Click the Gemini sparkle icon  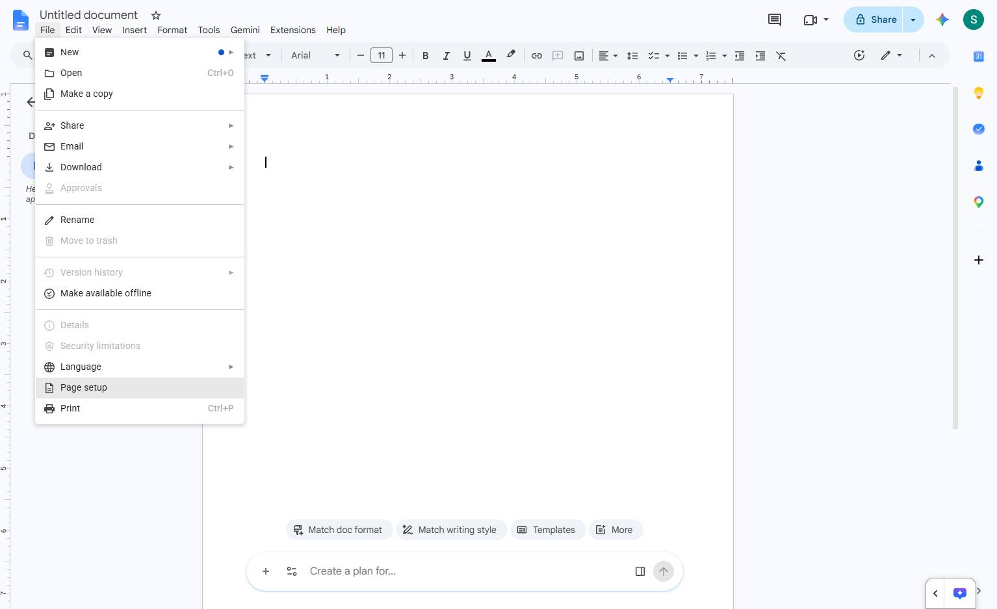[x=942, y=19]
